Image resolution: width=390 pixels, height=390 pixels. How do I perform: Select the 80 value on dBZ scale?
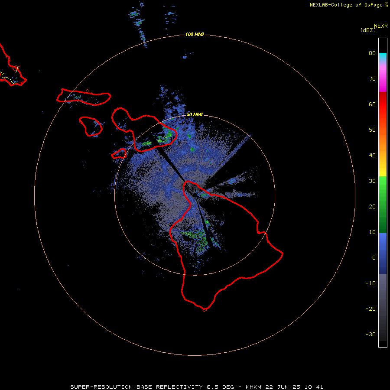(372, 53)
